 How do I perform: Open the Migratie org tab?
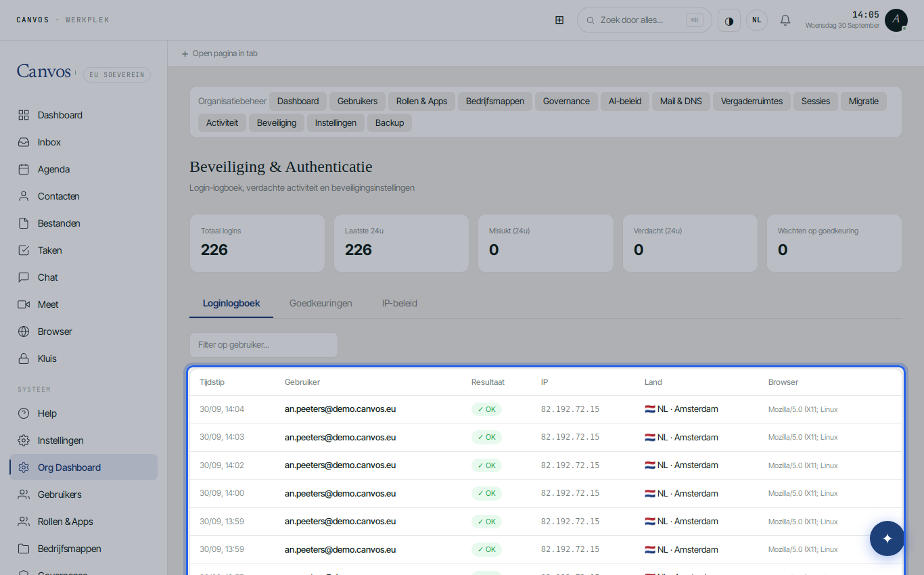pyautogui.click(x=864, y=101)
